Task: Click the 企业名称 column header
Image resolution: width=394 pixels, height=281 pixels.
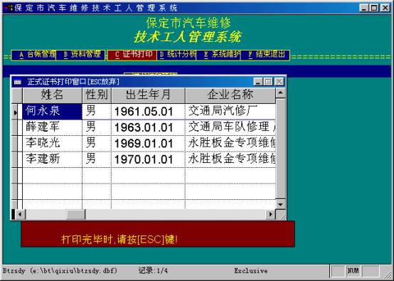Action: (230, 95)
